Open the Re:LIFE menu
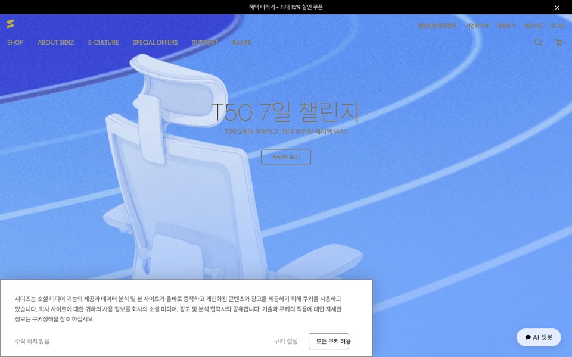This screenshot has width=572, height=357. pos(241,43)
